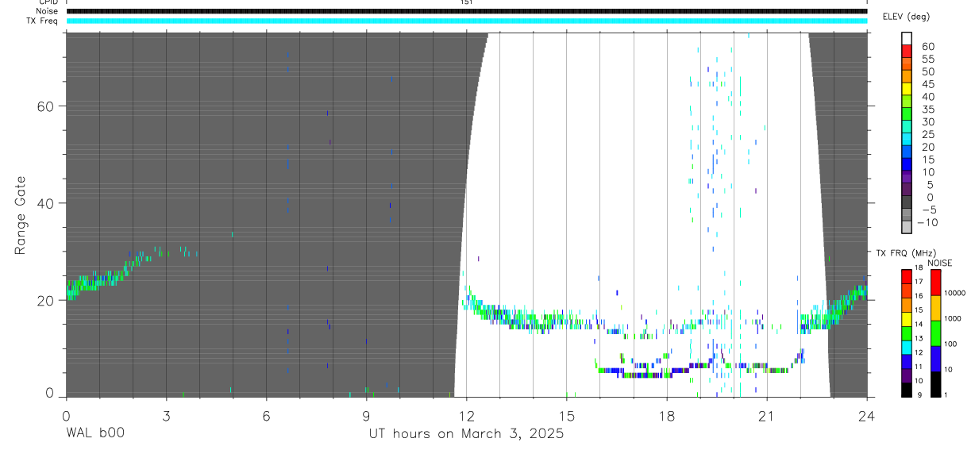
Task: Click the 50 value in the ELEV legend
Action: point(927,71)
